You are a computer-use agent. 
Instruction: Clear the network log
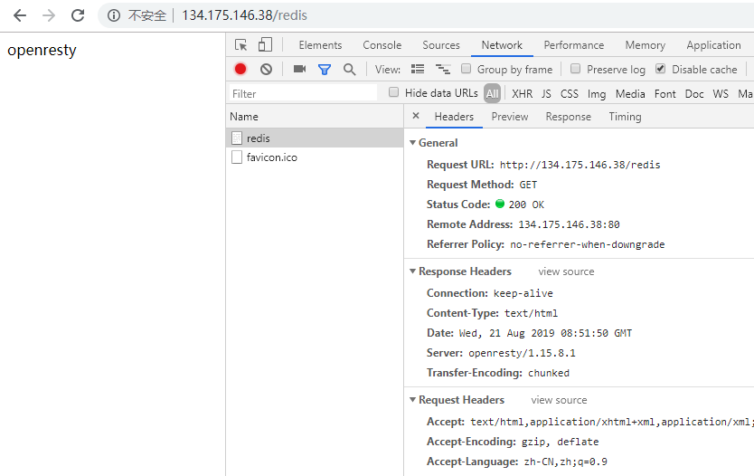click(266, 69)
